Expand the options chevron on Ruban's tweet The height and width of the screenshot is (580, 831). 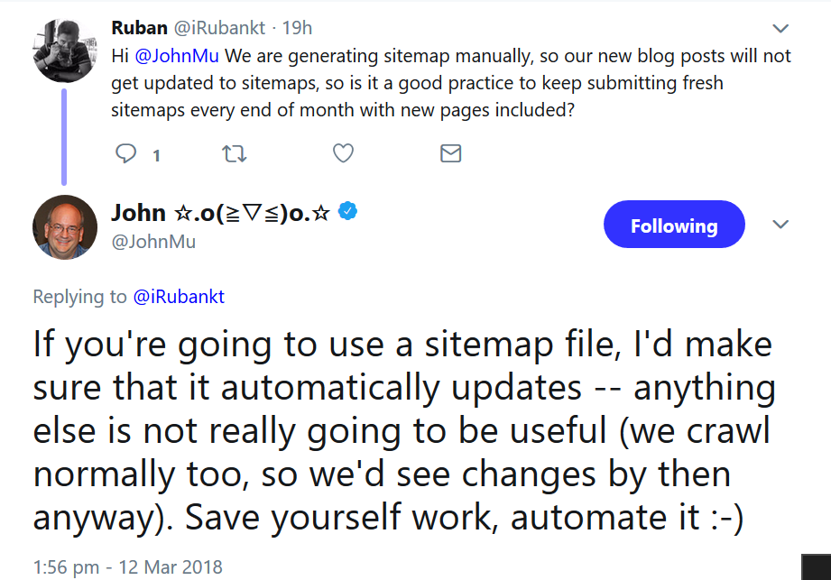pyautogui.click(x=780, y=27)
